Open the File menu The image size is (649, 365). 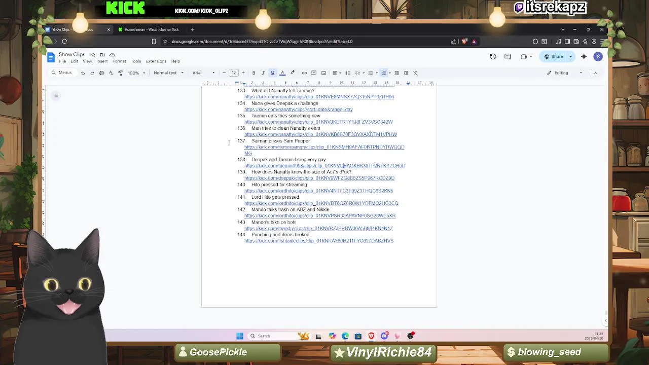(62, 61)
